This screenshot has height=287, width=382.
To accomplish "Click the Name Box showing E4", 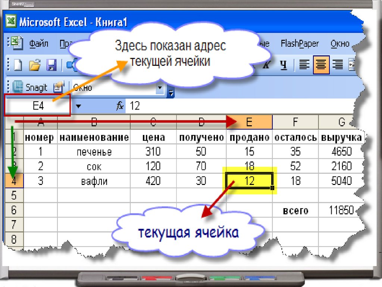I will (38, 106).
